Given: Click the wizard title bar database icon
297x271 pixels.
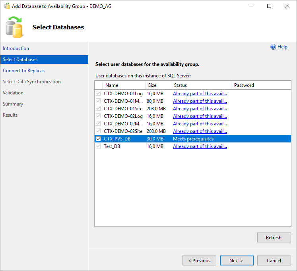Looking at the screenshot, I should (x=7, y=6).
